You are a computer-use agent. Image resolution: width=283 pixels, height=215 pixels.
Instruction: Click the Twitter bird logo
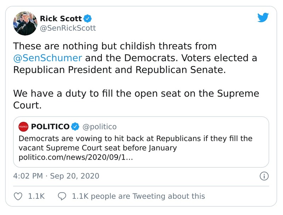tap(263, 17)
